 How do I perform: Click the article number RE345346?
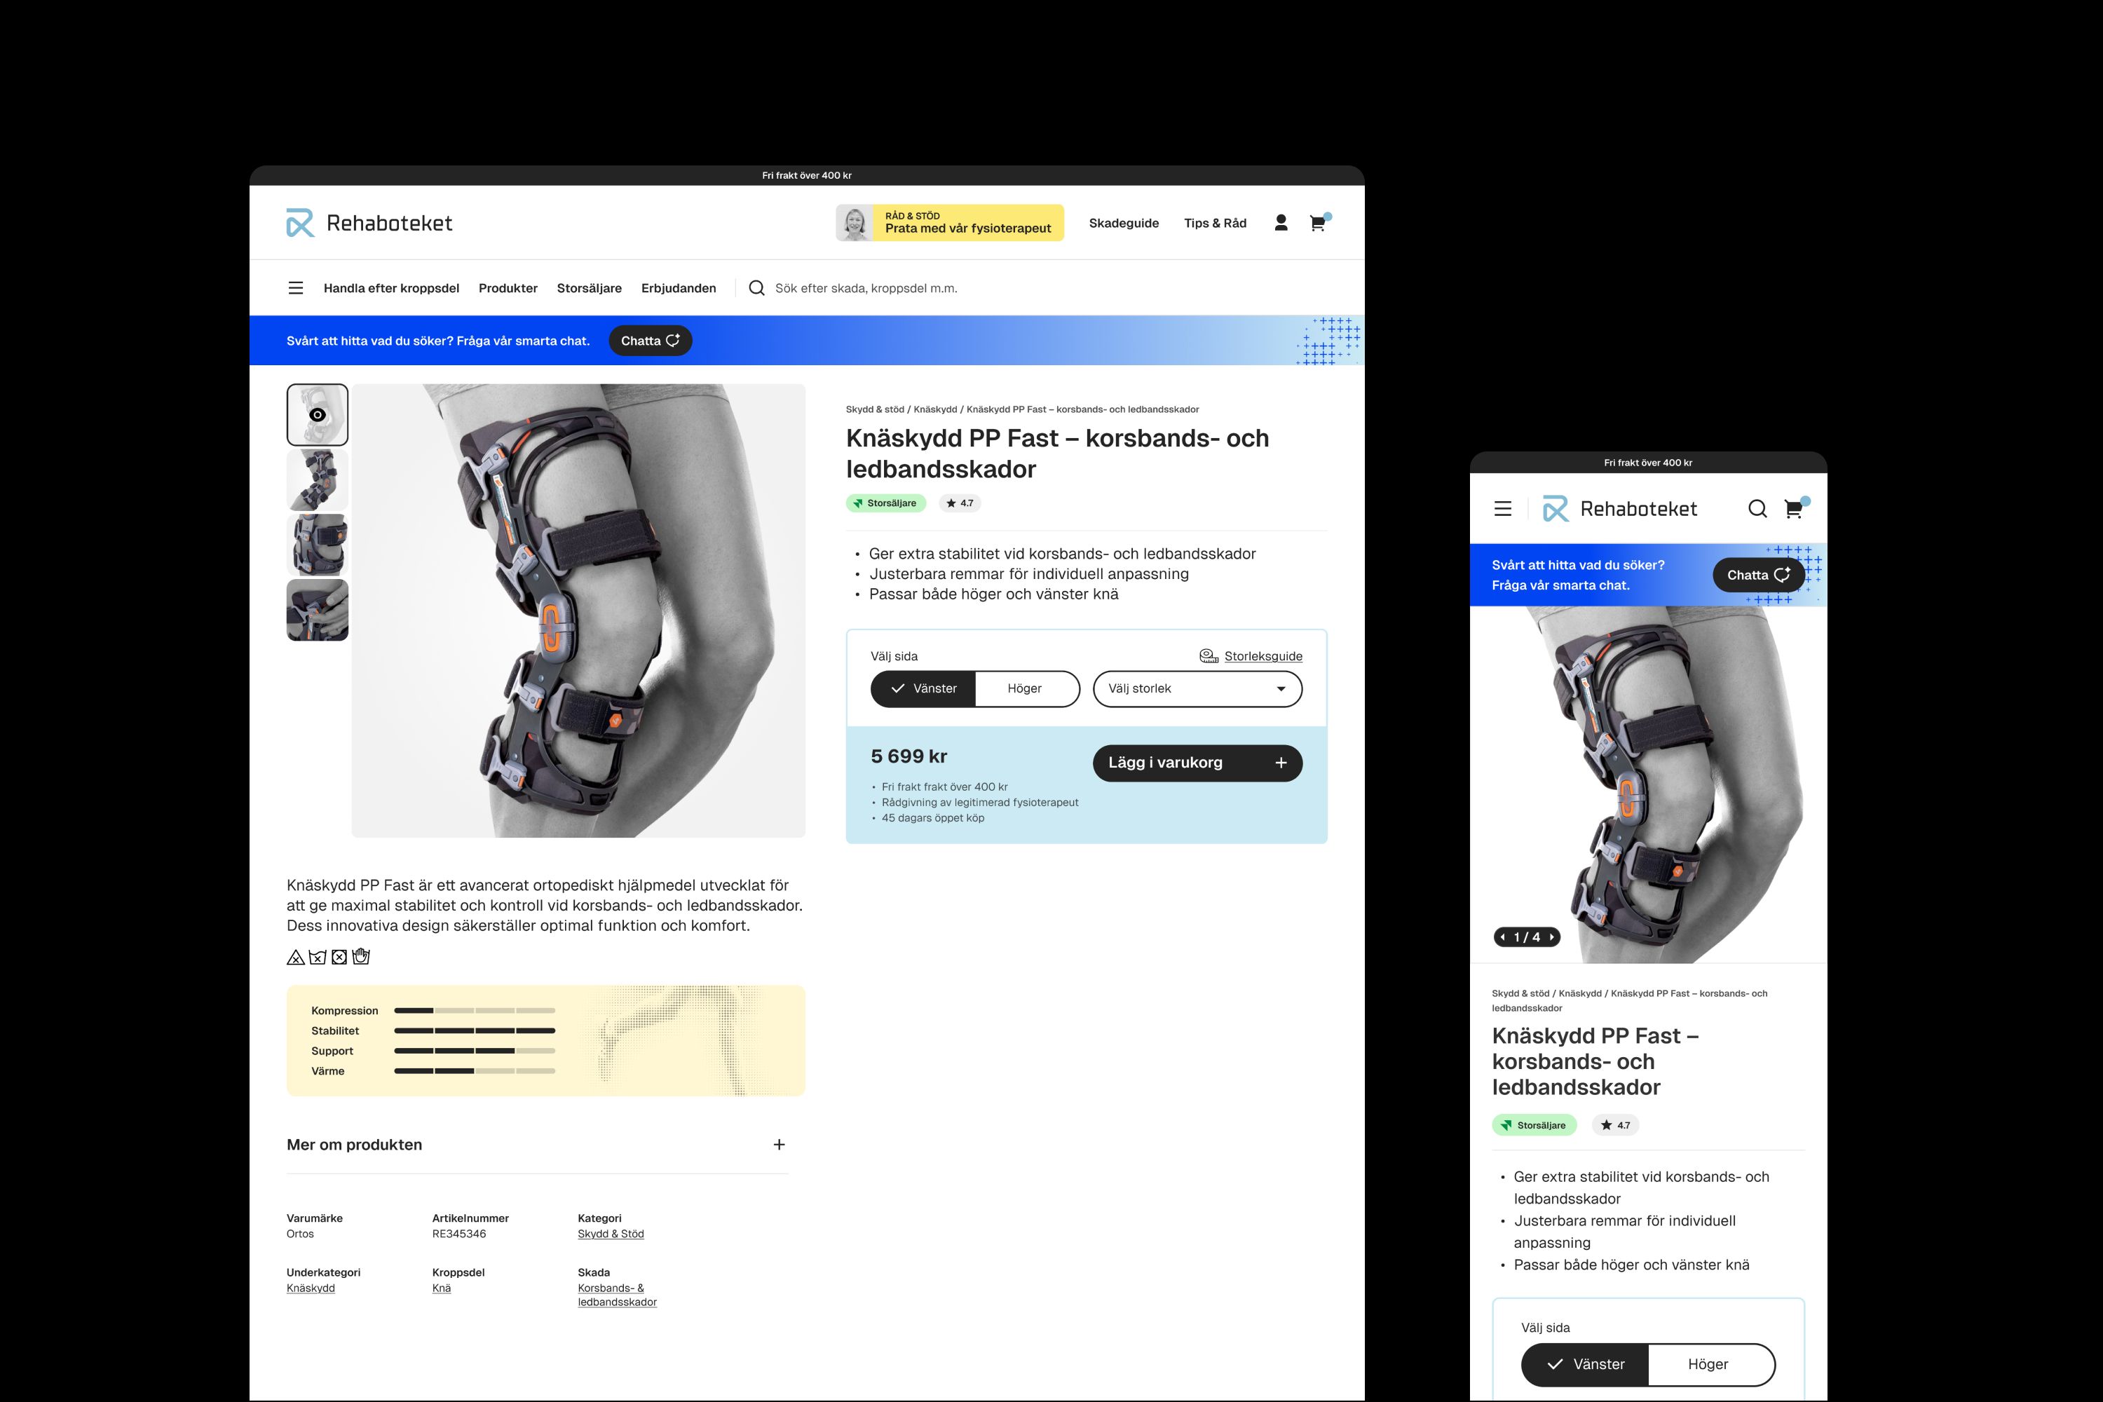pyautogui.click(x=458, y=1234)
